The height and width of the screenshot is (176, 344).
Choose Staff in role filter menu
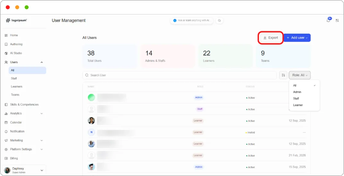pyautogui.click(x=304, y=98)
